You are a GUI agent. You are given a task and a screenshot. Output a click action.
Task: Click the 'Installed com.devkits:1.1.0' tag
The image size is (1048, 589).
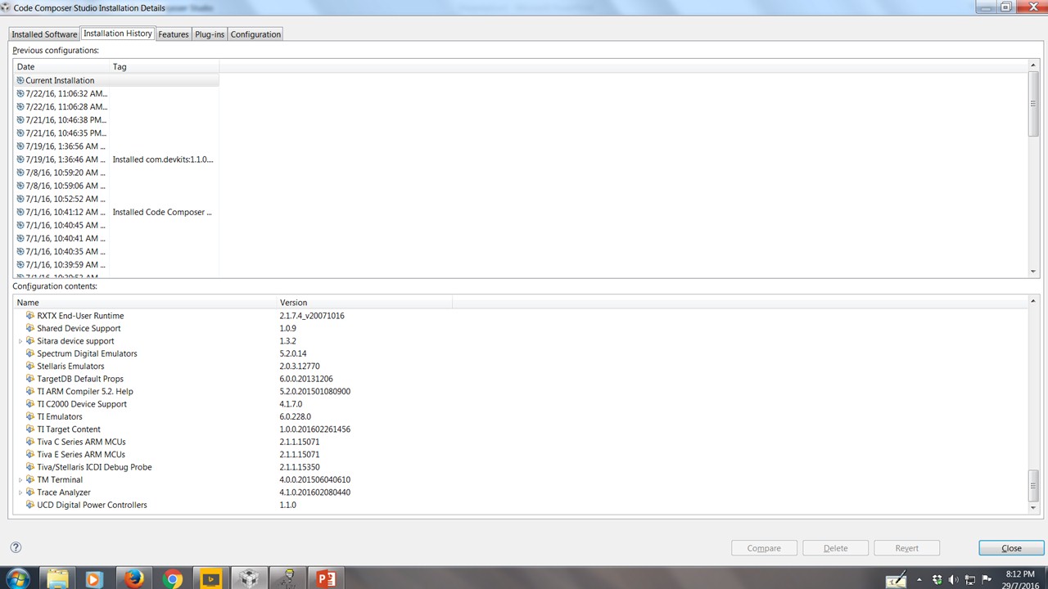(x=163, y=160)
